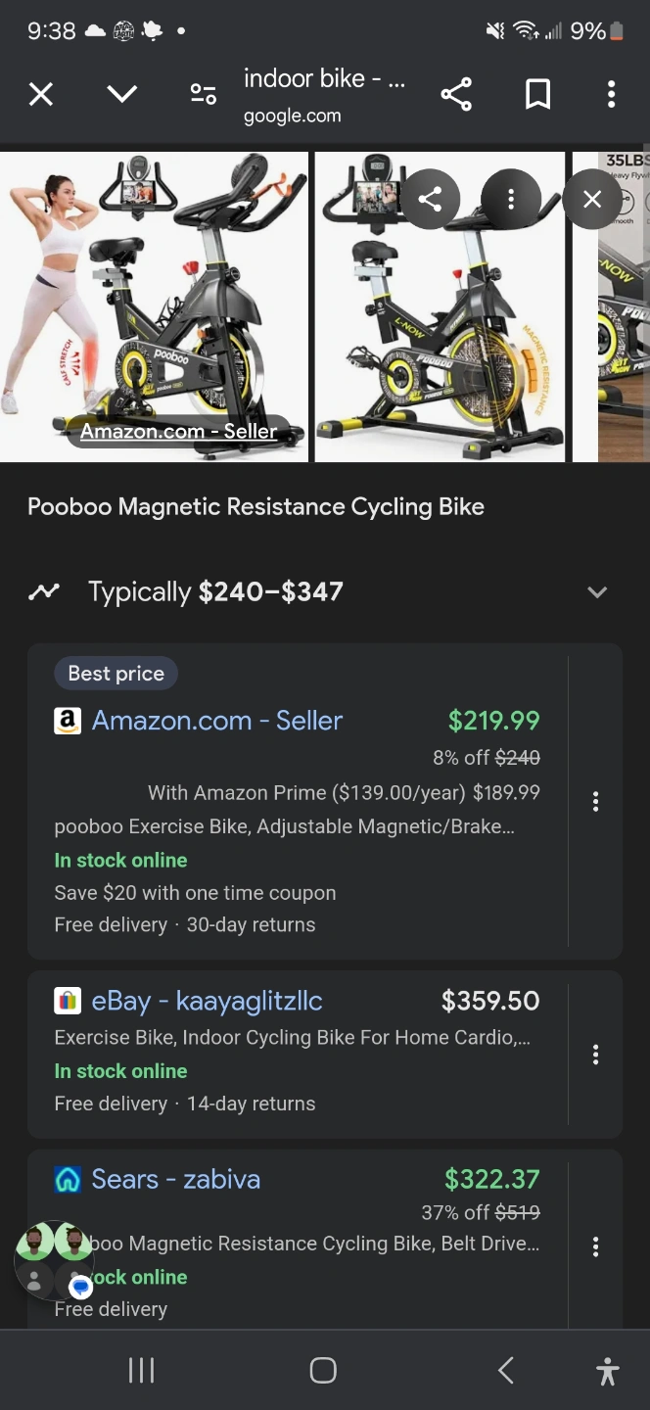Open options menu for eBay offer

595,1055
